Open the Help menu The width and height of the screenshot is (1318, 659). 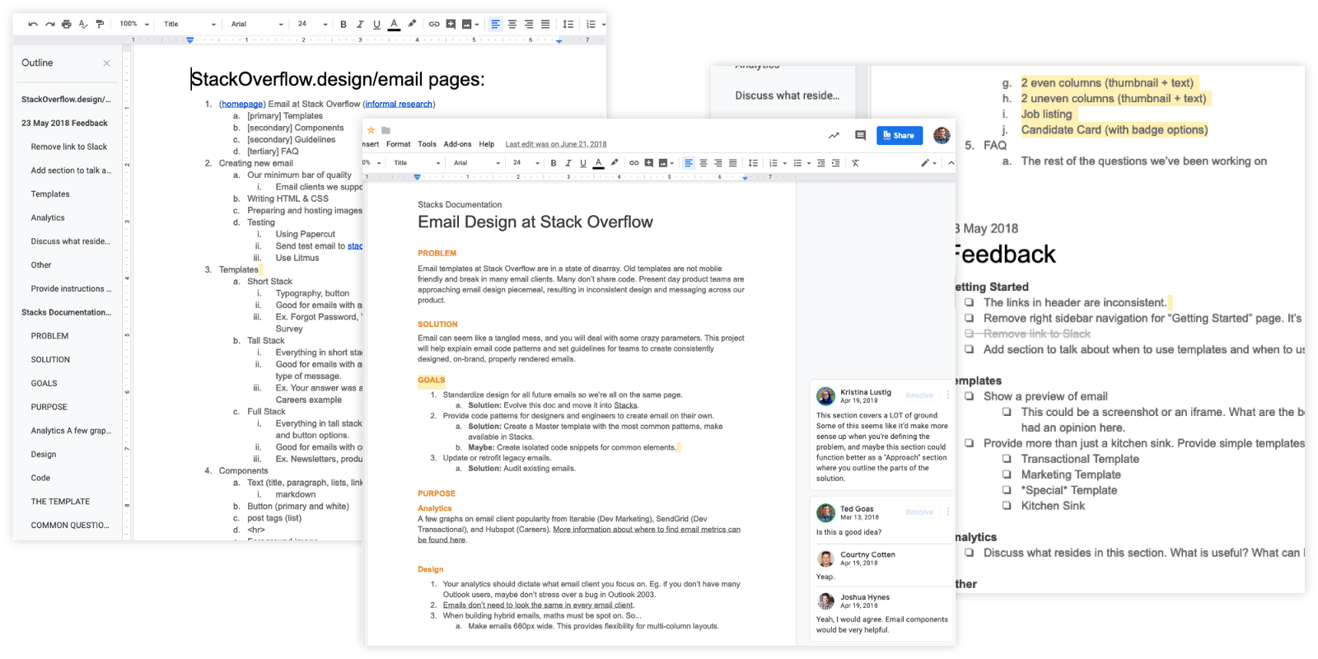click(x=487, y=144)
